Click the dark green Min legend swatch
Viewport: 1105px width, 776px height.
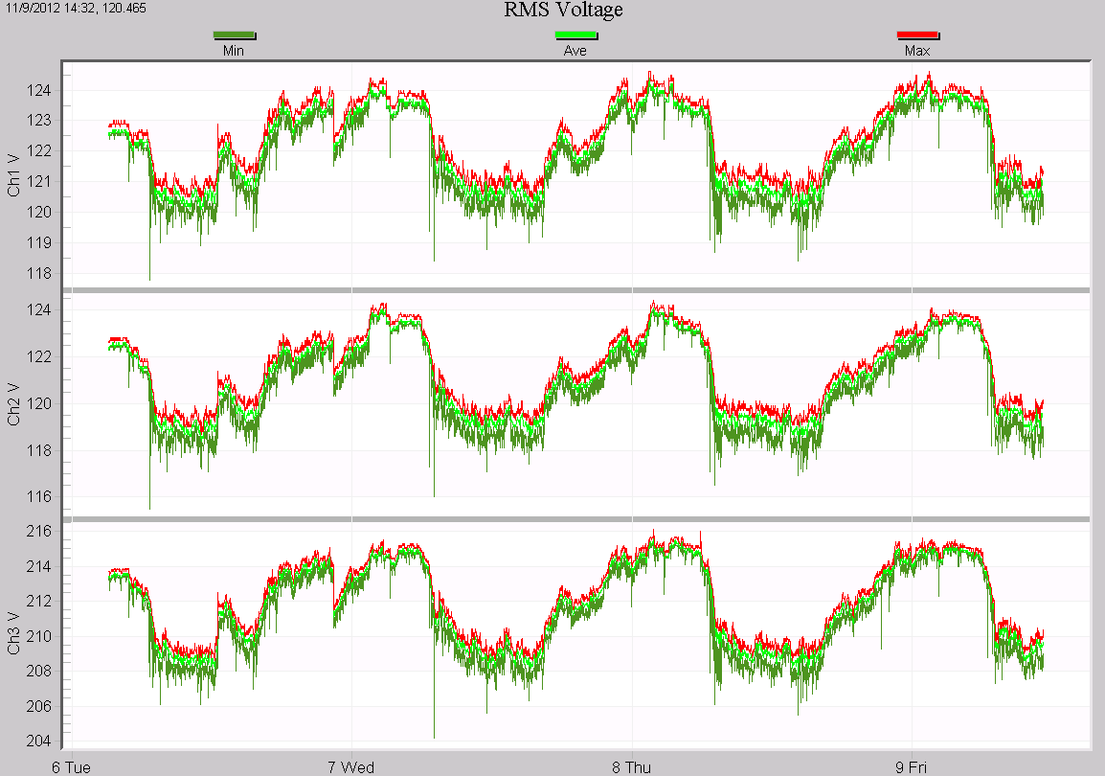pos(234,36)
